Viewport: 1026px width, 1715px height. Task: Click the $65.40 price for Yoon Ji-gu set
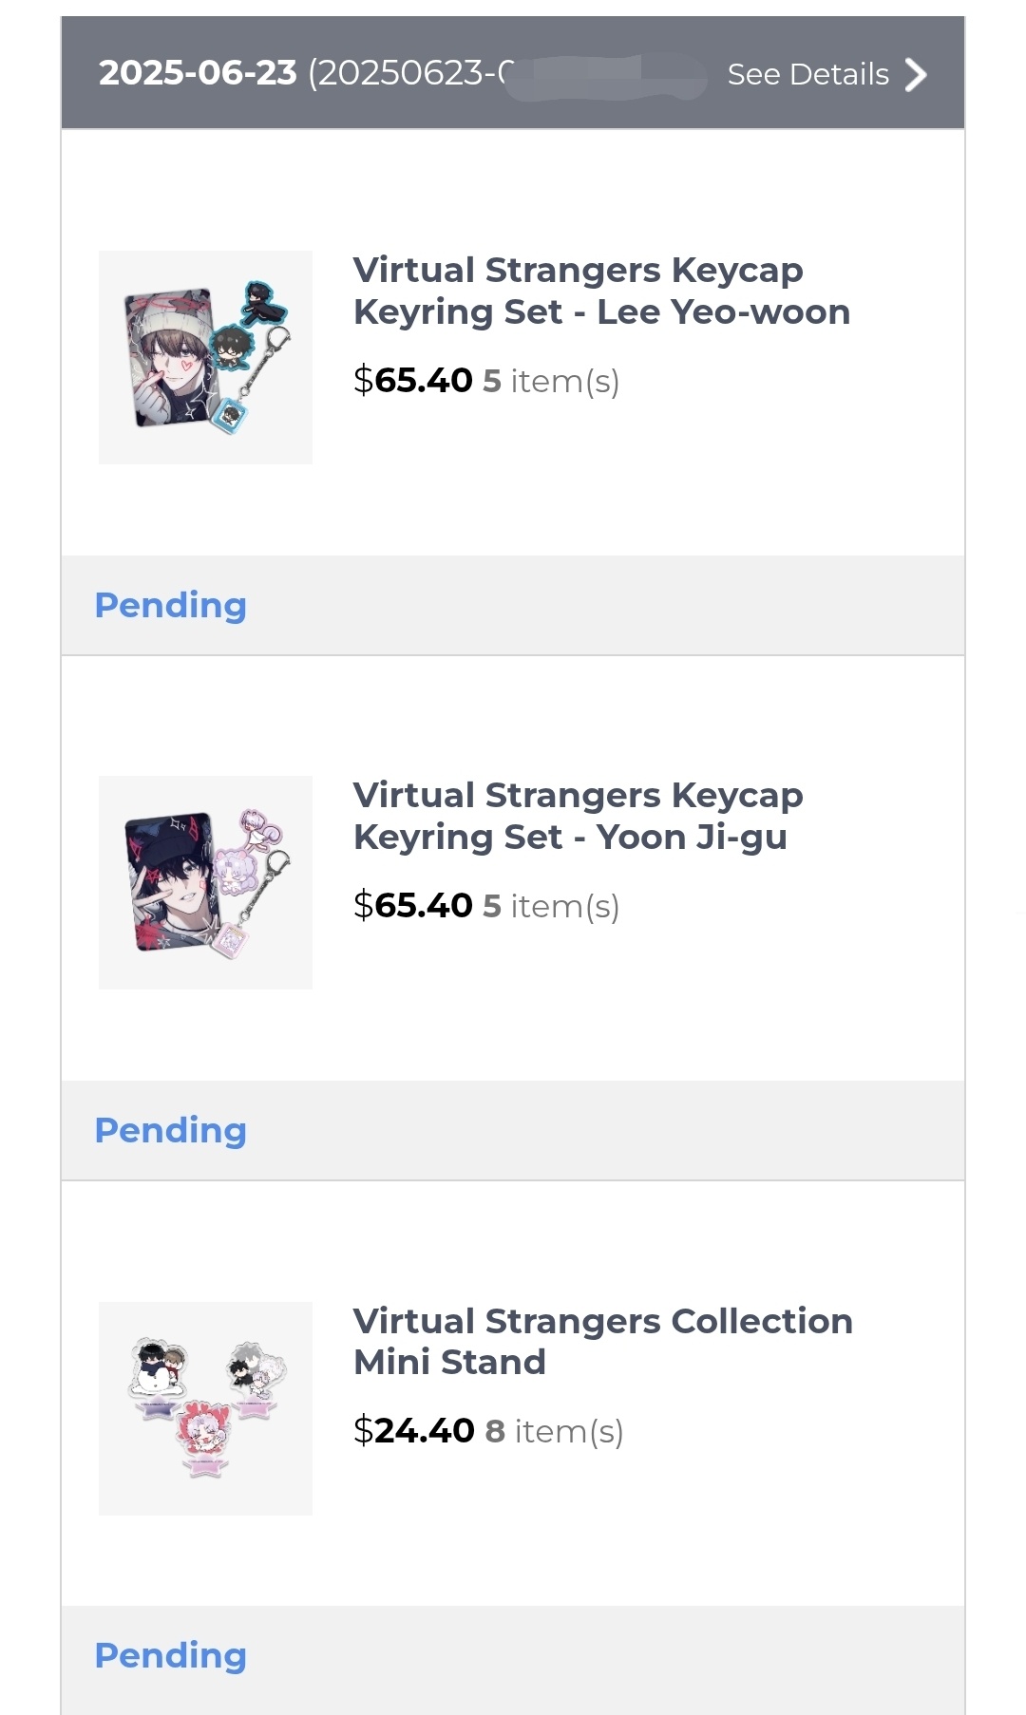point(413,906)
